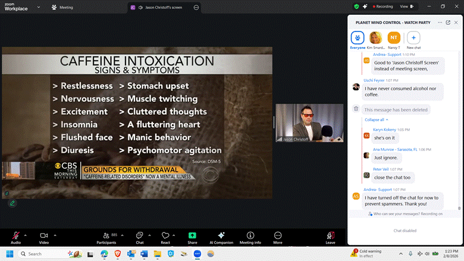Viewport: 464px width, 261px height.
Task: Open Outlook from the taskbar
Action: click(131, 254)
